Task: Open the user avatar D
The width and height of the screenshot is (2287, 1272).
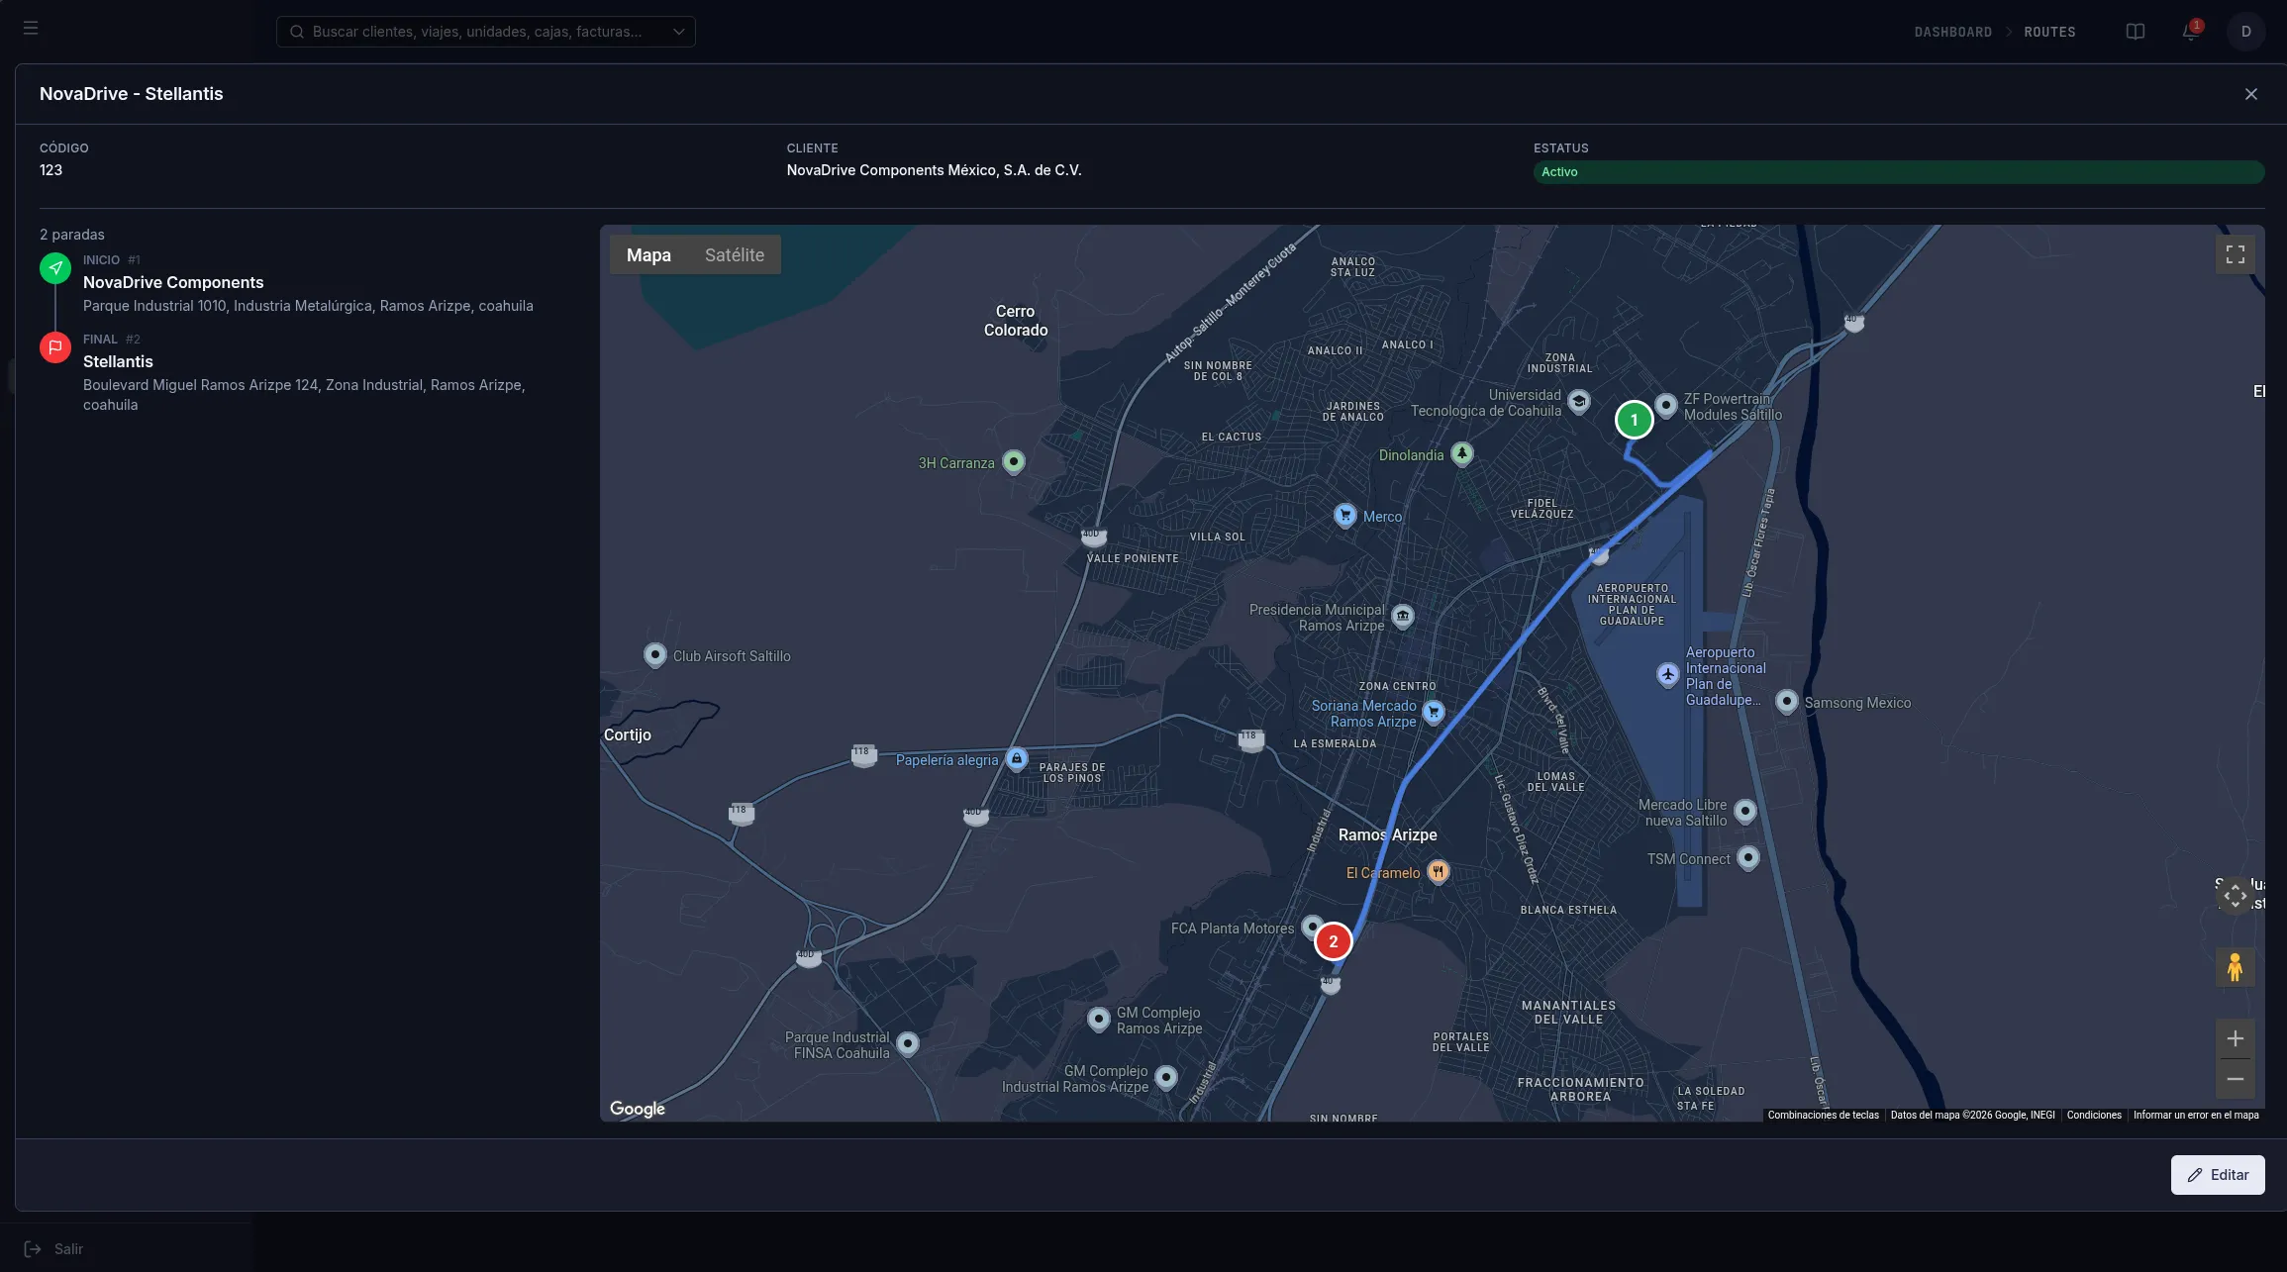Action: pos(2245,32)
